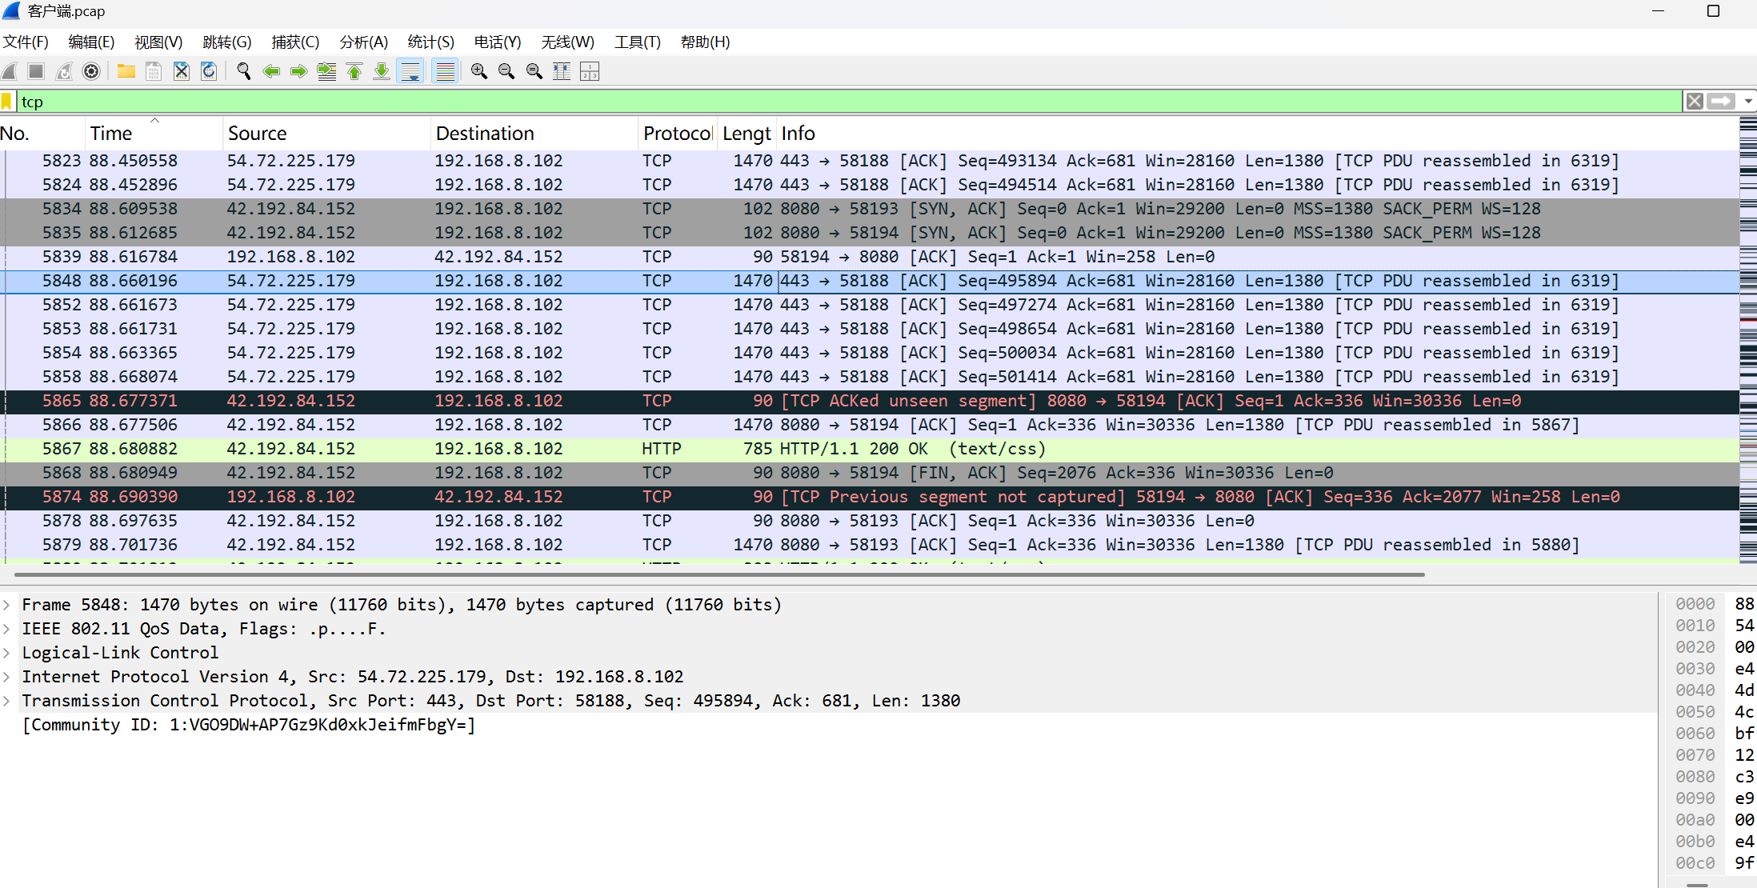Click the display filter bookmark icon
This screenshot has width=1757, height=888.
point(7,102)
